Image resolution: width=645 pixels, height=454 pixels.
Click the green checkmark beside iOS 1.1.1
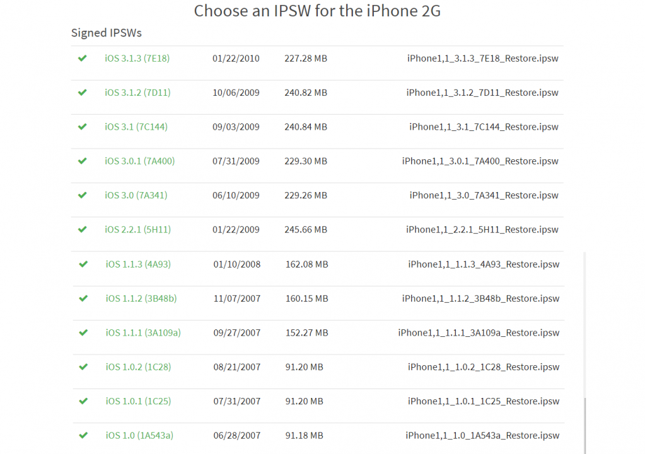pyautogui.click(x=83, y=332)
